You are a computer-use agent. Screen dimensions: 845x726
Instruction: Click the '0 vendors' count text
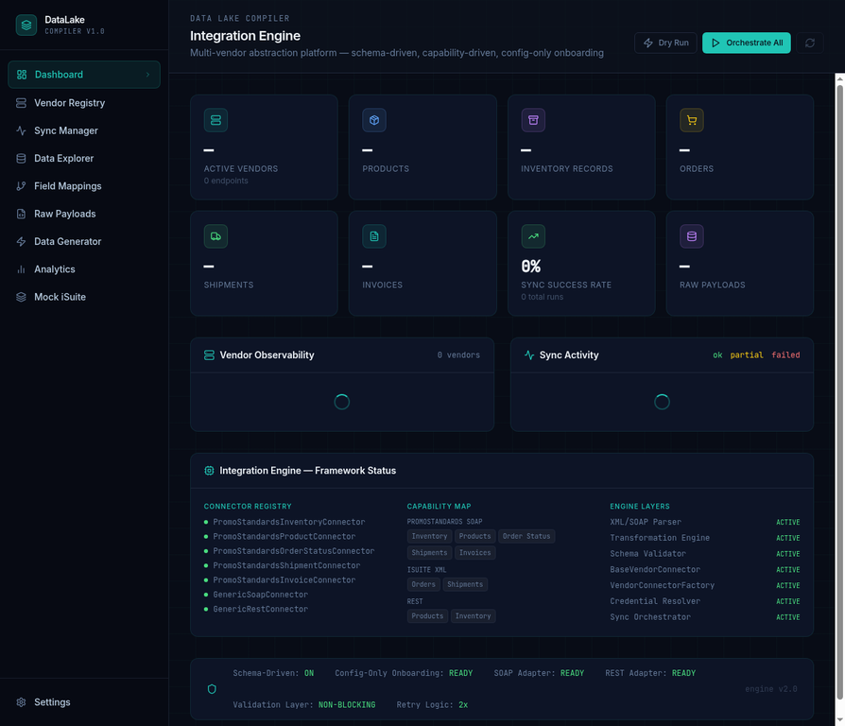(x=458, y=355)
